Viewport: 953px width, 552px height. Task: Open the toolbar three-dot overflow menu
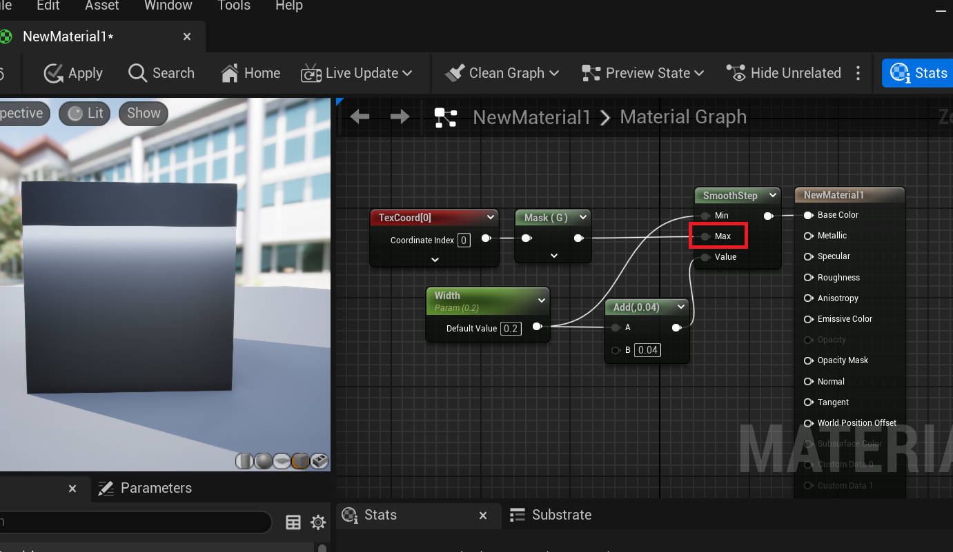click(x=858, y=73)
